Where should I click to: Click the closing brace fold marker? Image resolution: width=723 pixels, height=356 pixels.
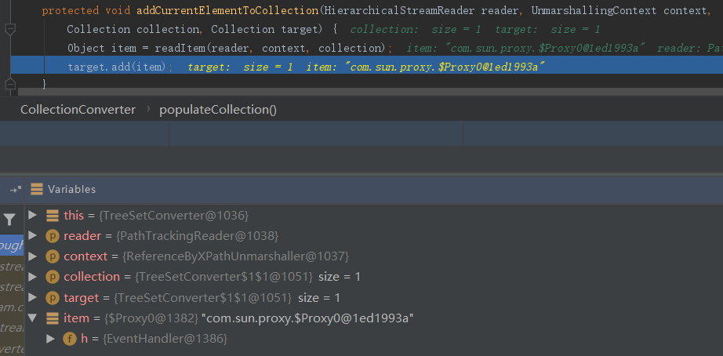point(9,84)
